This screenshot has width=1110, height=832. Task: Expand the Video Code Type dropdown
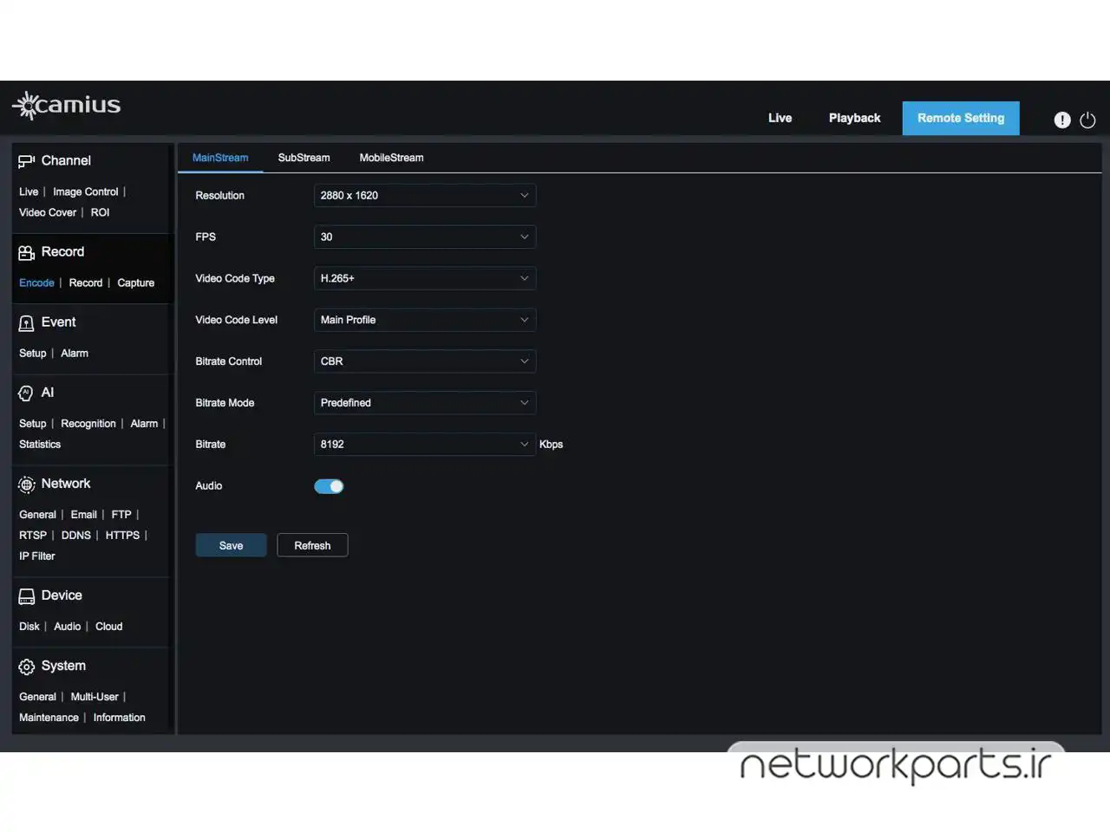click(424, 278)
